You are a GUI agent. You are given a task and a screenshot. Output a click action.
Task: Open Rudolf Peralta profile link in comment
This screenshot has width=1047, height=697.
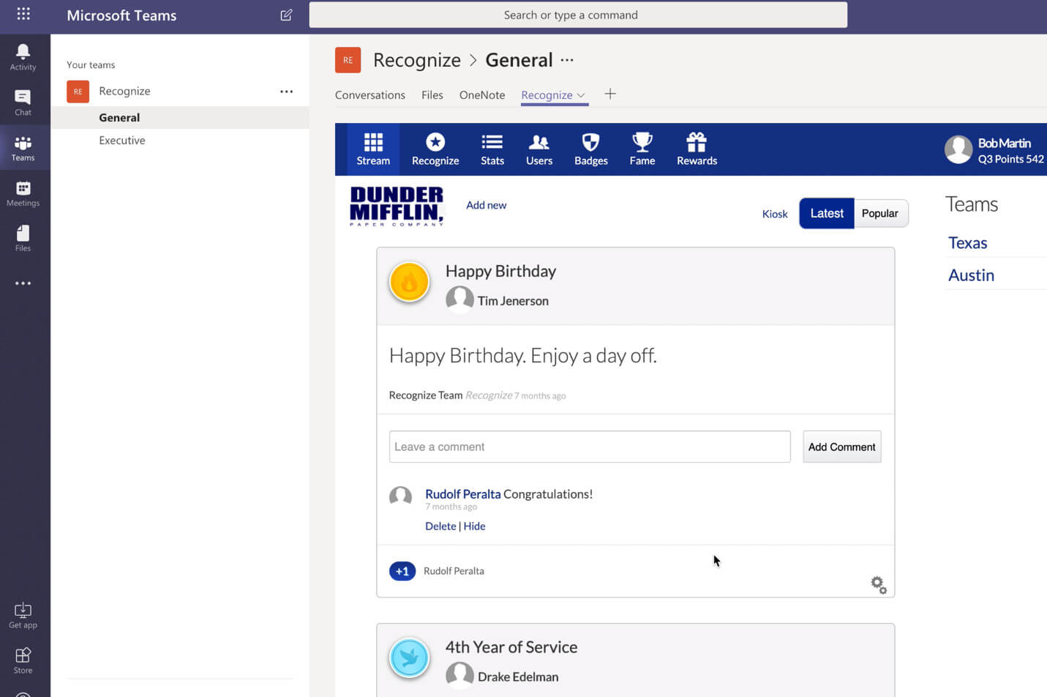pos(463,494)
